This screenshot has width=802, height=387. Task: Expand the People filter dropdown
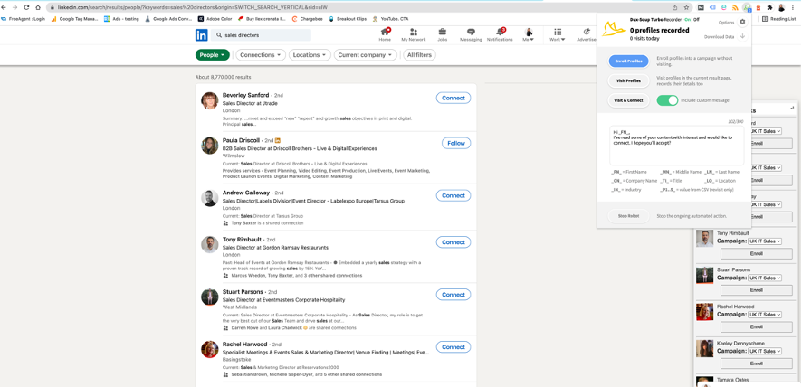(212, 54)
